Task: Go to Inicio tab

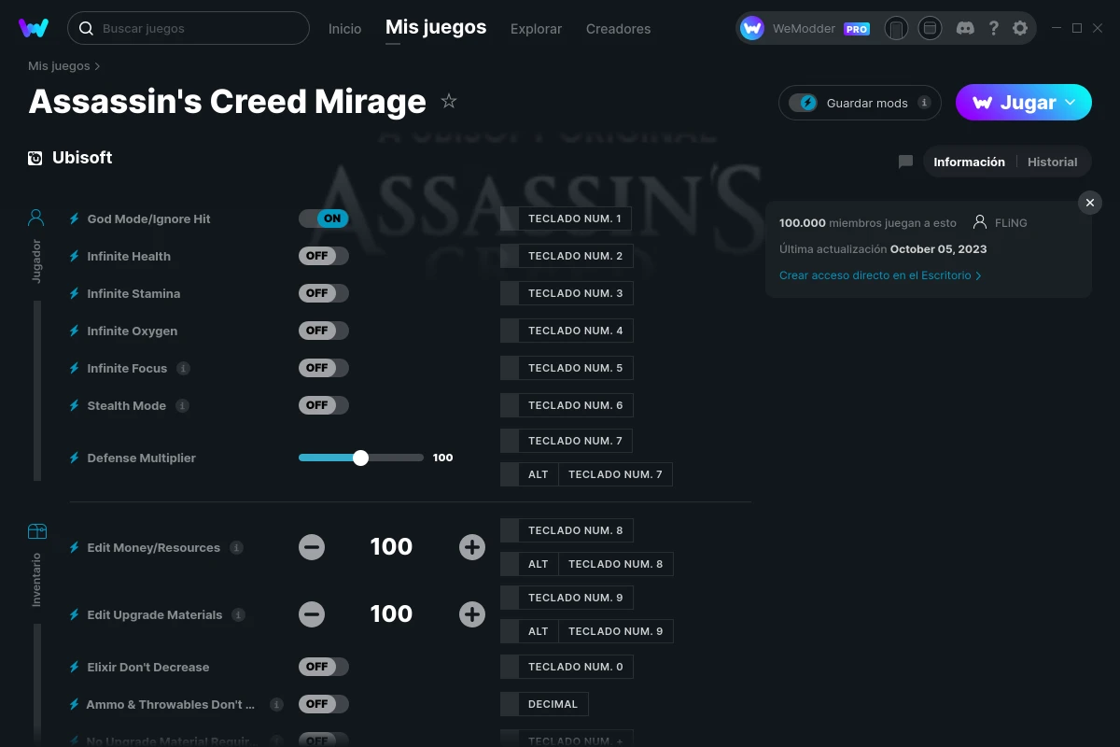Action: (x=344, y=29)
